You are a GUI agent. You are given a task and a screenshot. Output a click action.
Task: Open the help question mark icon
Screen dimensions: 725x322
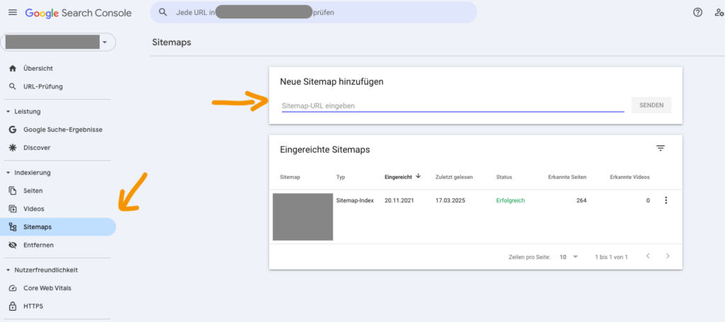pos(697,13)
